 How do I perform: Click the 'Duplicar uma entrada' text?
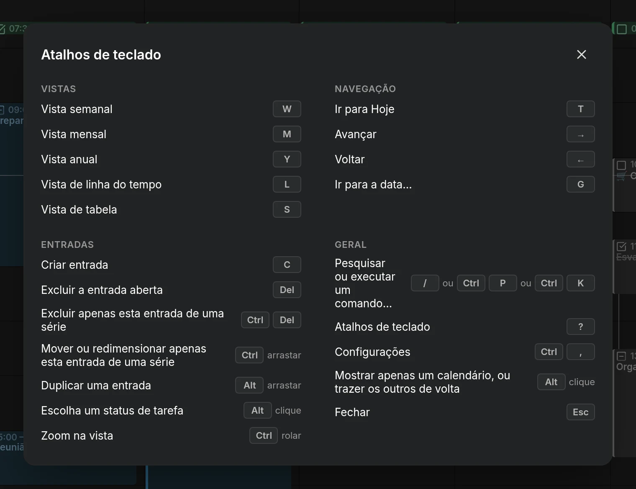tap(96, 385)
